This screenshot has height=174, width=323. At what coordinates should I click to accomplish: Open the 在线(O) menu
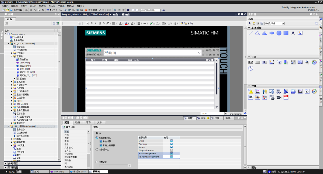pos(42,6)
